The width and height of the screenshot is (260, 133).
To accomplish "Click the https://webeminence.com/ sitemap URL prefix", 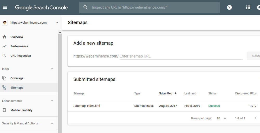I will 96,56.
